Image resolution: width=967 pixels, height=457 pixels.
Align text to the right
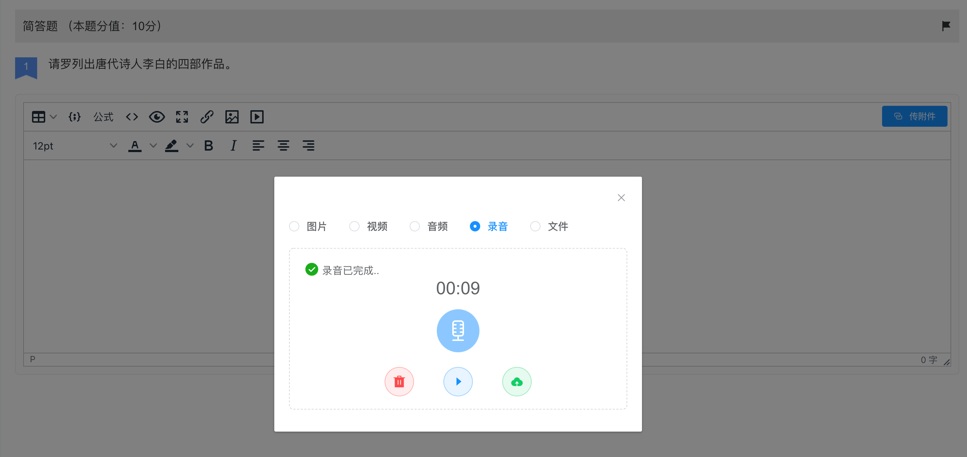[x=308, y=145]
